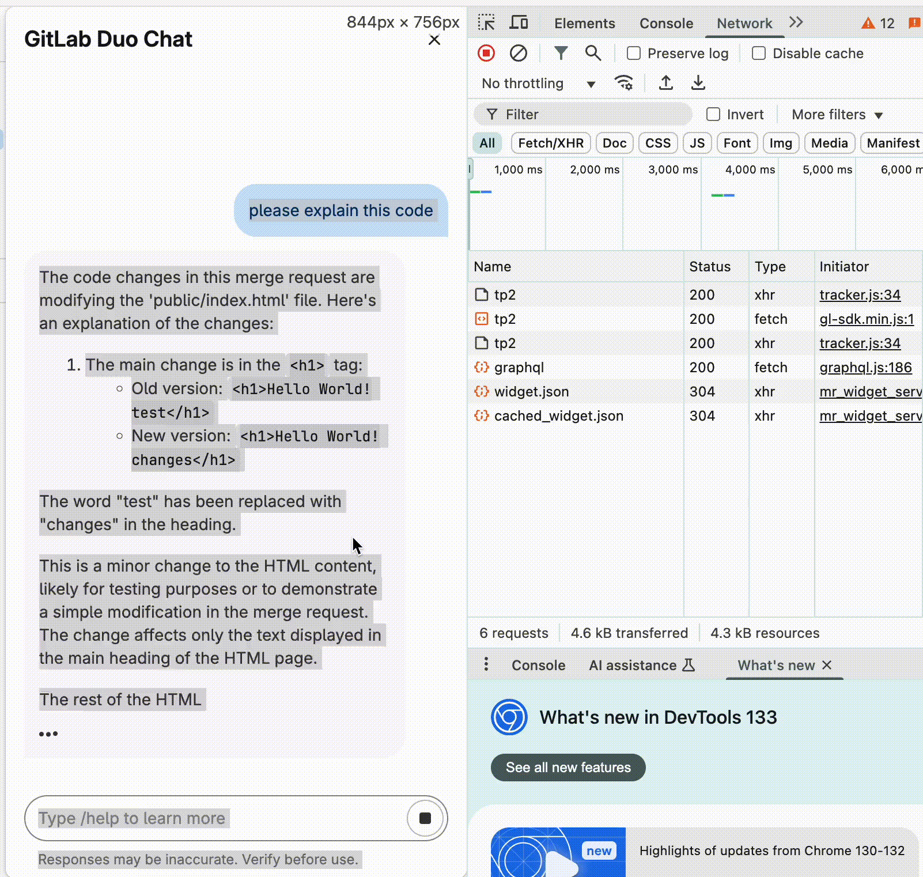Open the AI assistance drawer tab

click(x=642, y=665)
